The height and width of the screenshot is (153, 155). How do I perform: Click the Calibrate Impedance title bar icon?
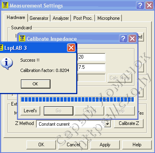pos(22,38)
